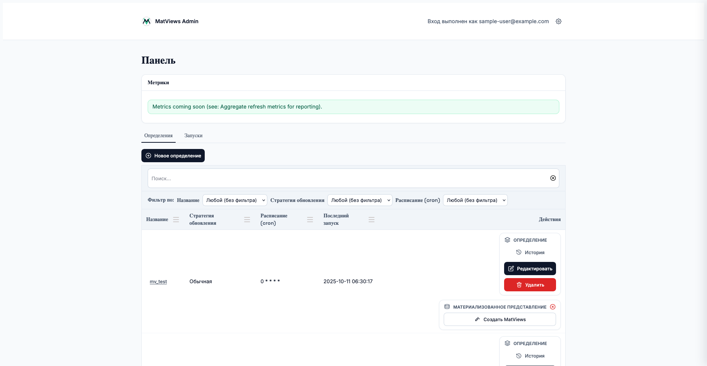Image resolution: width=707 pixels, height=366 pixels.
Task: Open settings via the gear icon
Action: click(x=558, y=21)
